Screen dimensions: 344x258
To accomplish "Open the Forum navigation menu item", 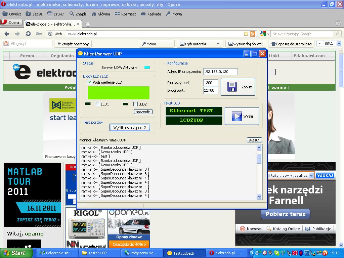I will [x=27, y=56].
